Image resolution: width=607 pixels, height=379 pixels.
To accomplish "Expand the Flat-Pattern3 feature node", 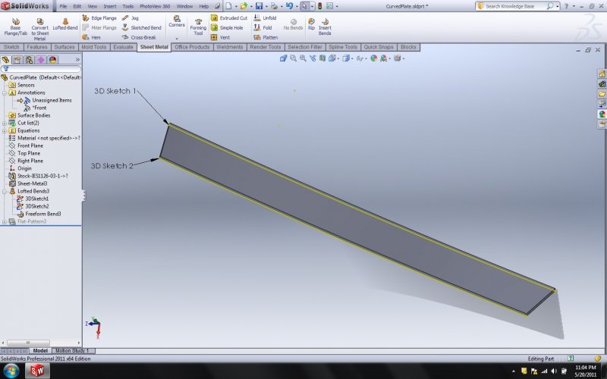I will [x=4, y=221].
